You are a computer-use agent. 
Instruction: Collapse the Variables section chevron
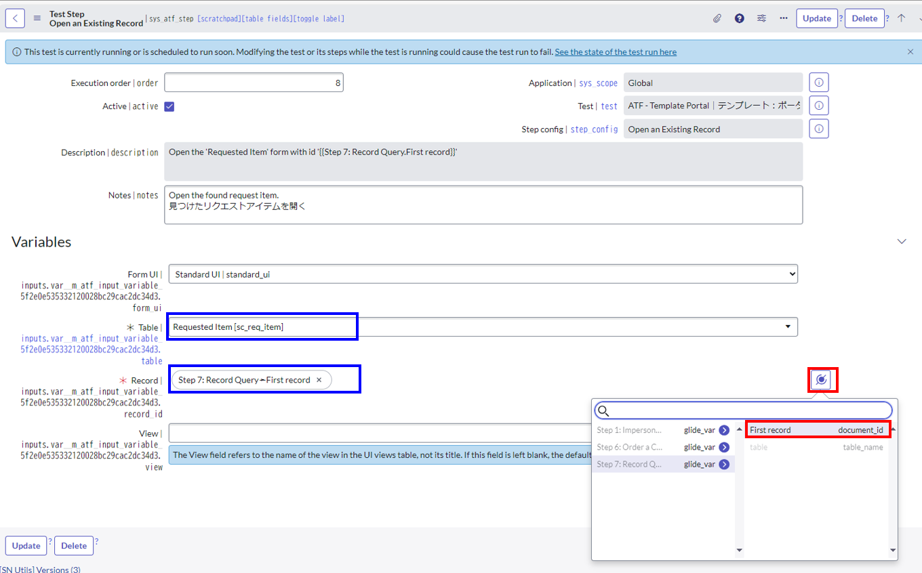902,240
